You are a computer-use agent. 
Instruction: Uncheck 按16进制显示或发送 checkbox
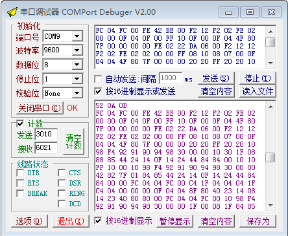coord(98,91)
